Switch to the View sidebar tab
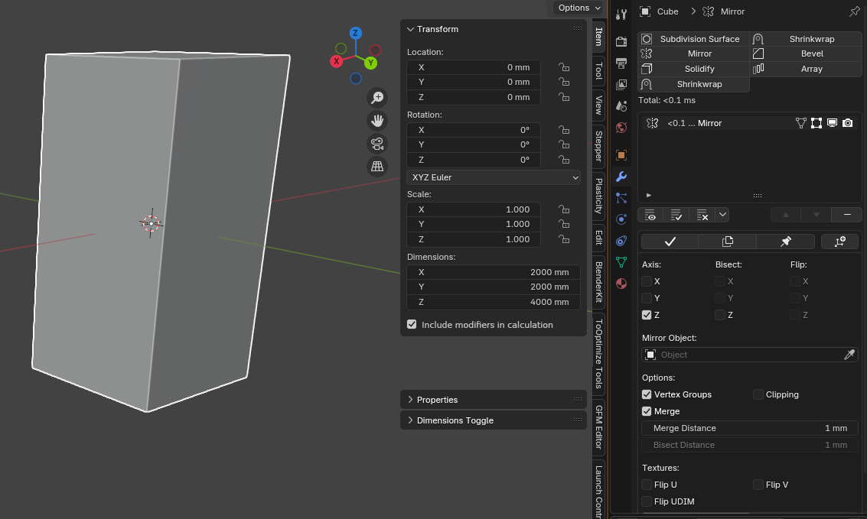This screenshot has height=519, width=867. pos(598,105)
